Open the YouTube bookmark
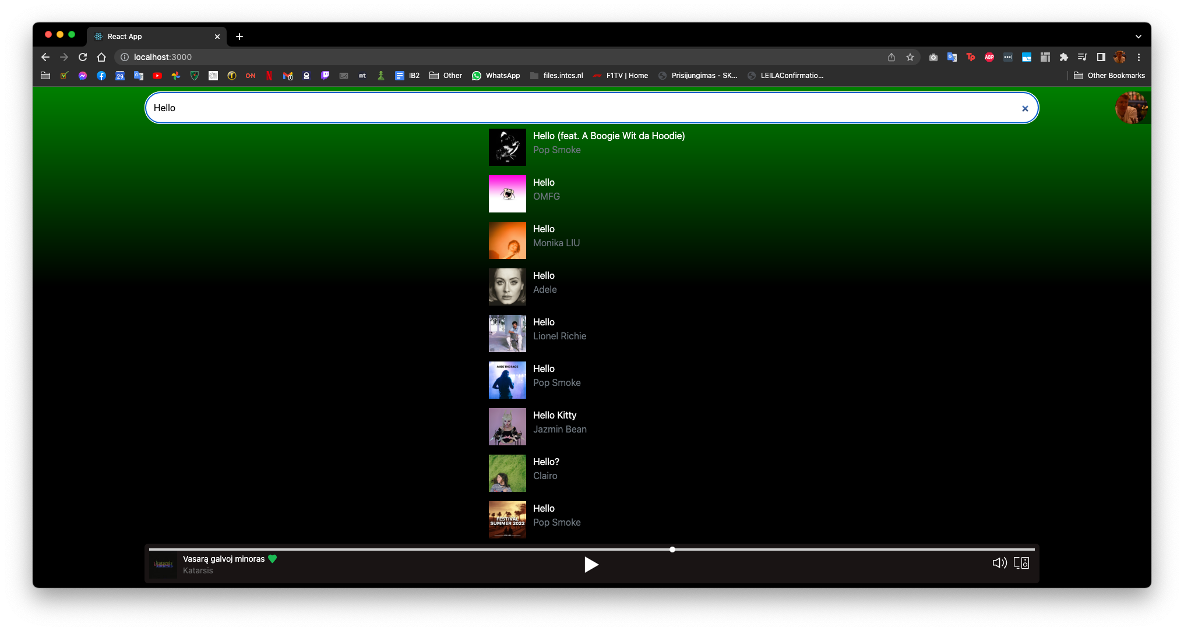The height and width of the screenshot is (631, 1184). point(157,76)
